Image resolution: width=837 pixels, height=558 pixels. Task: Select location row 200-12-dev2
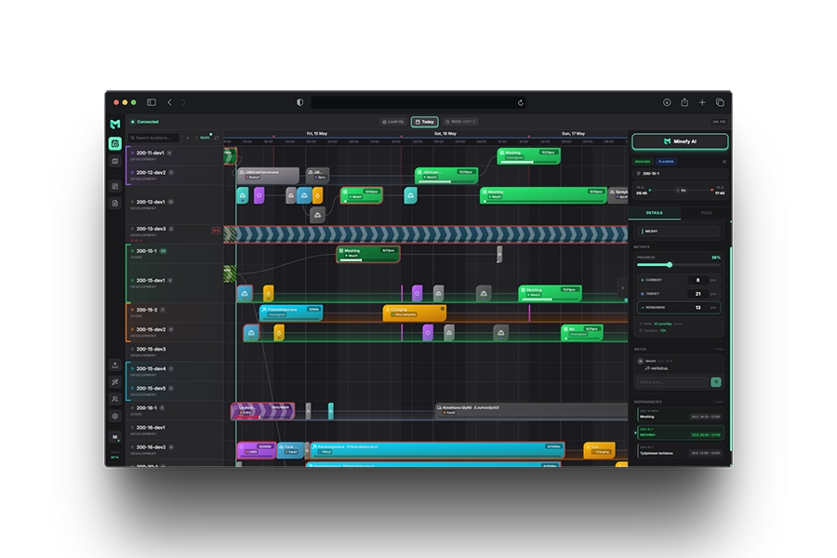pyautogui.click(x=175, y=175)
